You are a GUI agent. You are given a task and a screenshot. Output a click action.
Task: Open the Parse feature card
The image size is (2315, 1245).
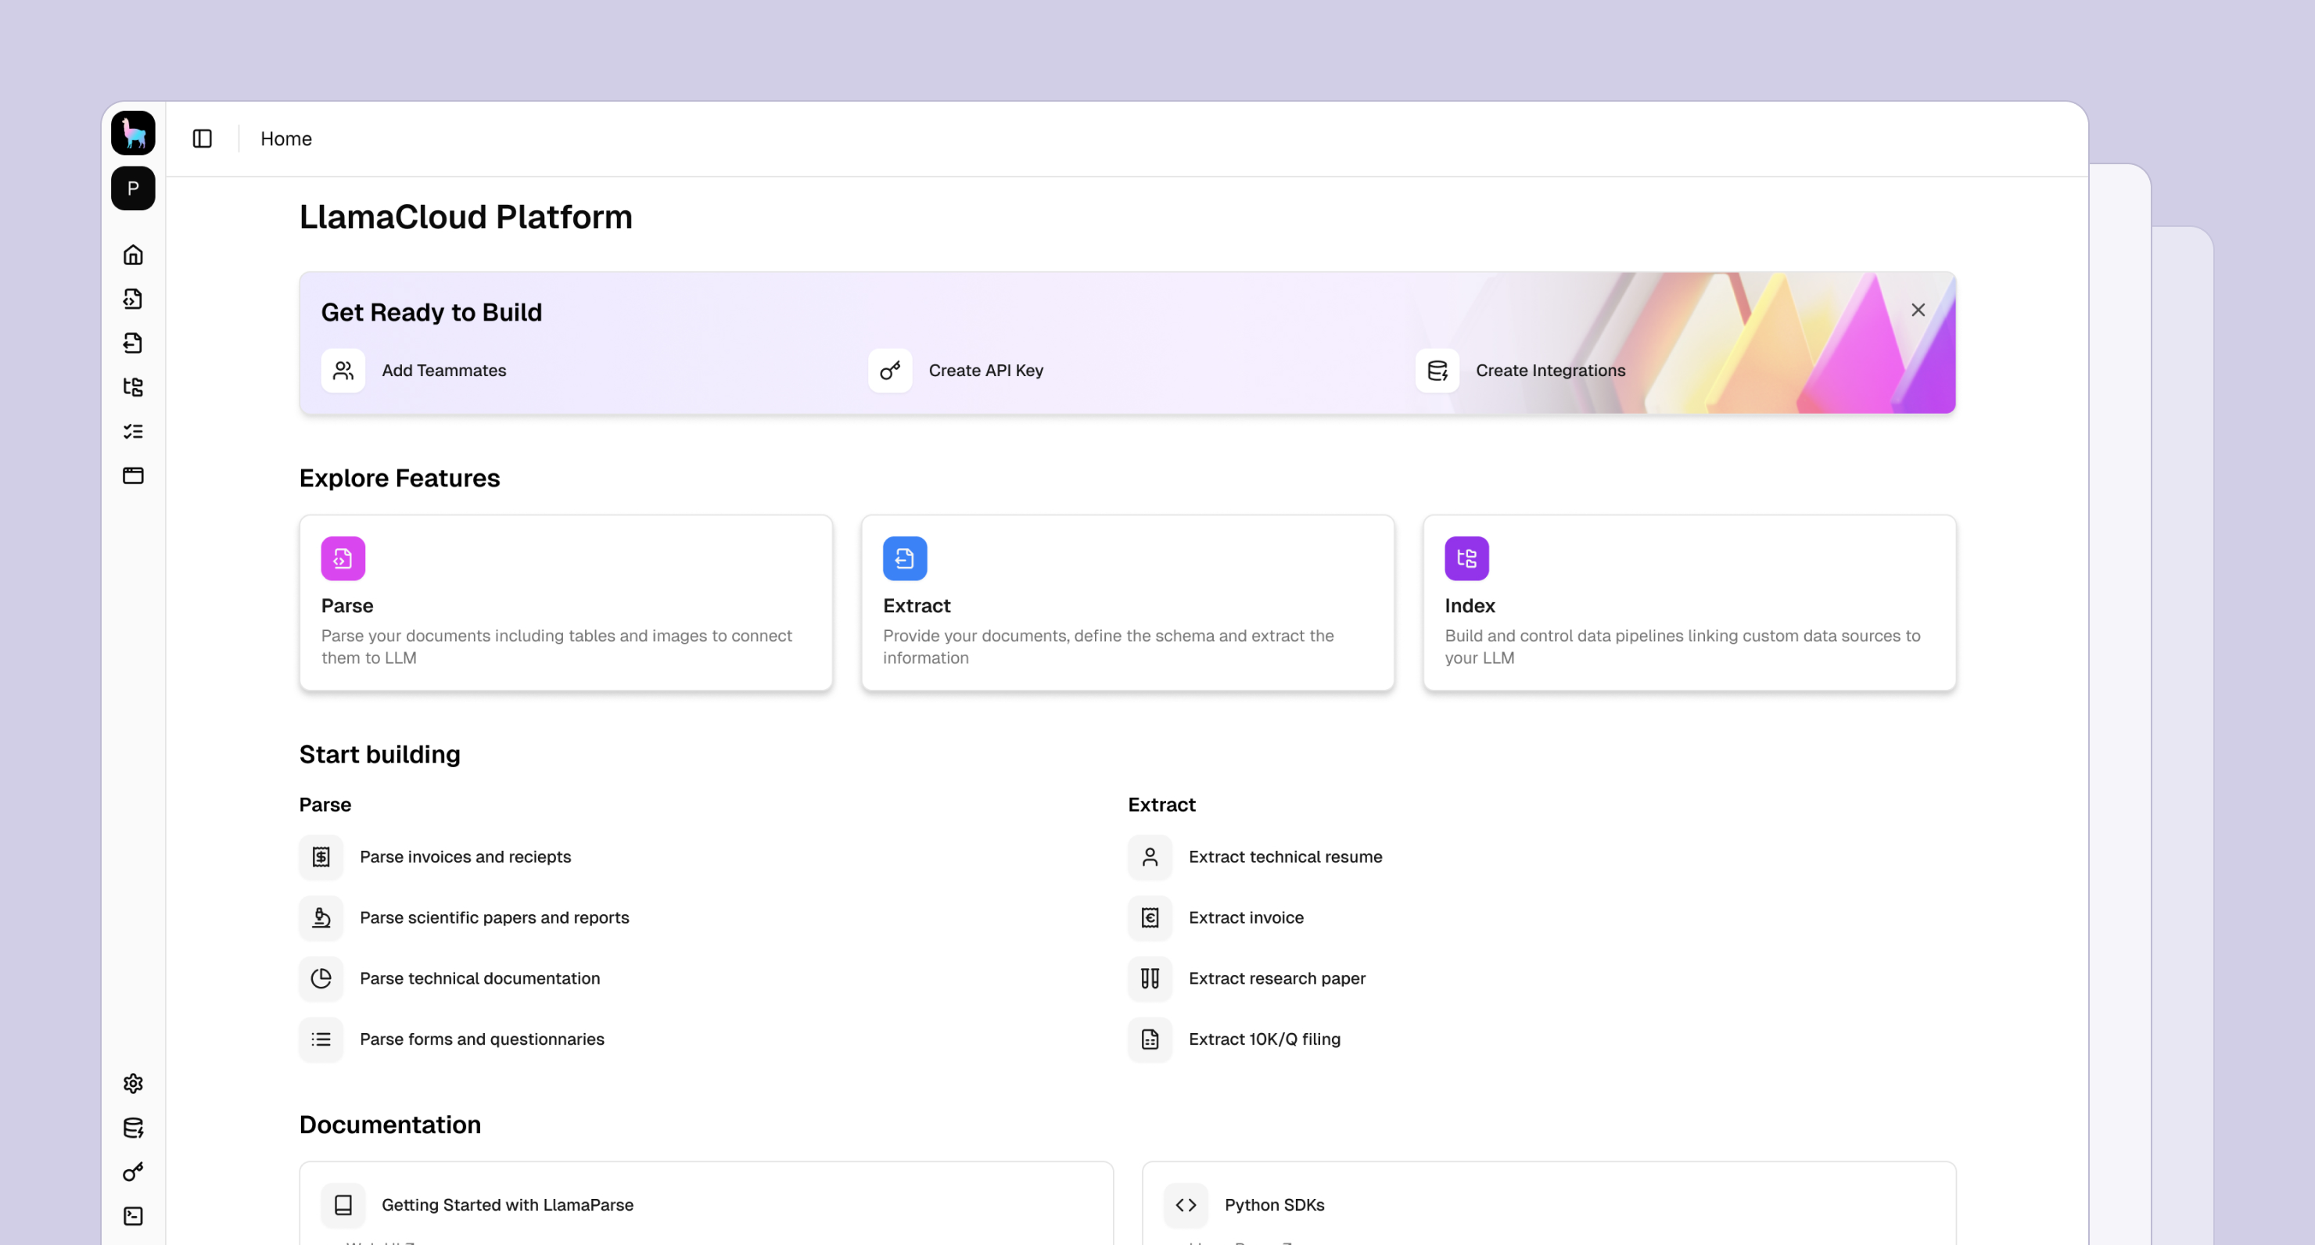(566, 602)
